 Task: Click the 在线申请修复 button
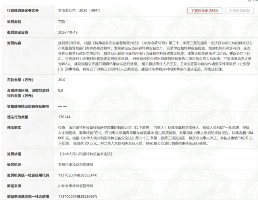coord(239,11)
